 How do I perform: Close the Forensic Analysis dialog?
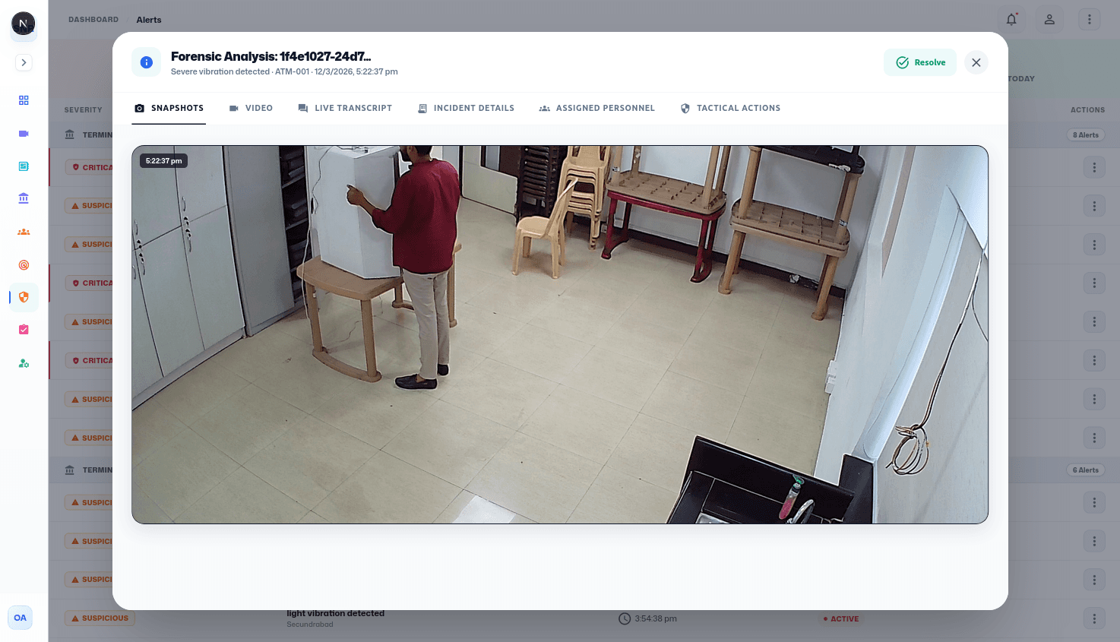pyautogui.click(x=976, y=62)
